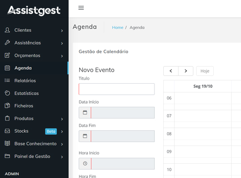Screen dimensions: 241x178
Task: Select the 06 hour slot on Seg 19/10
Action: coord(203,98)
